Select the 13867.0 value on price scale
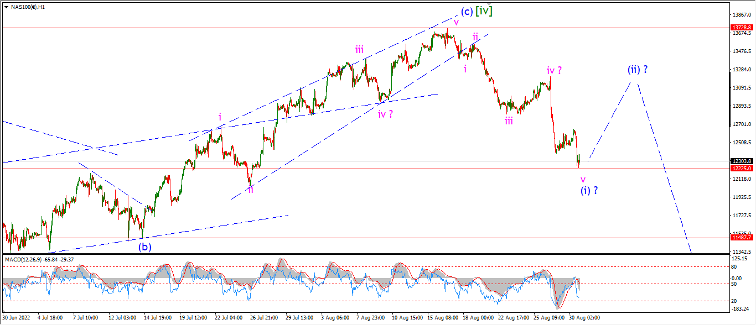 tap(741, 15)
